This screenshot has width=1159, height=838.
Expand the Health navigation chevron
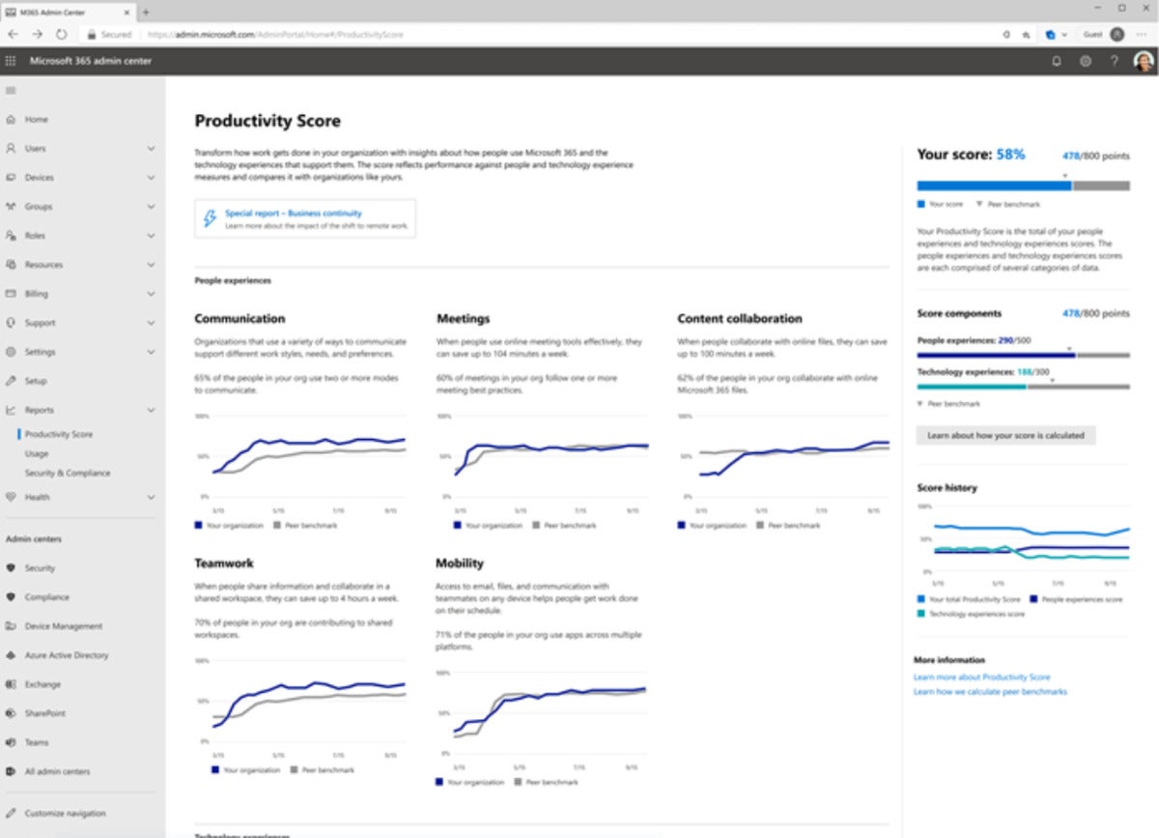pos(151,497)
